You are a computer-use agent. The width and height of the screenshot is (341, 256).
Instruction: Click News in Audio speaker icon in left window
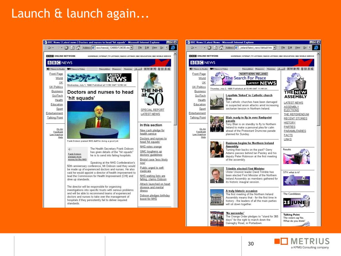pos(48,69)
